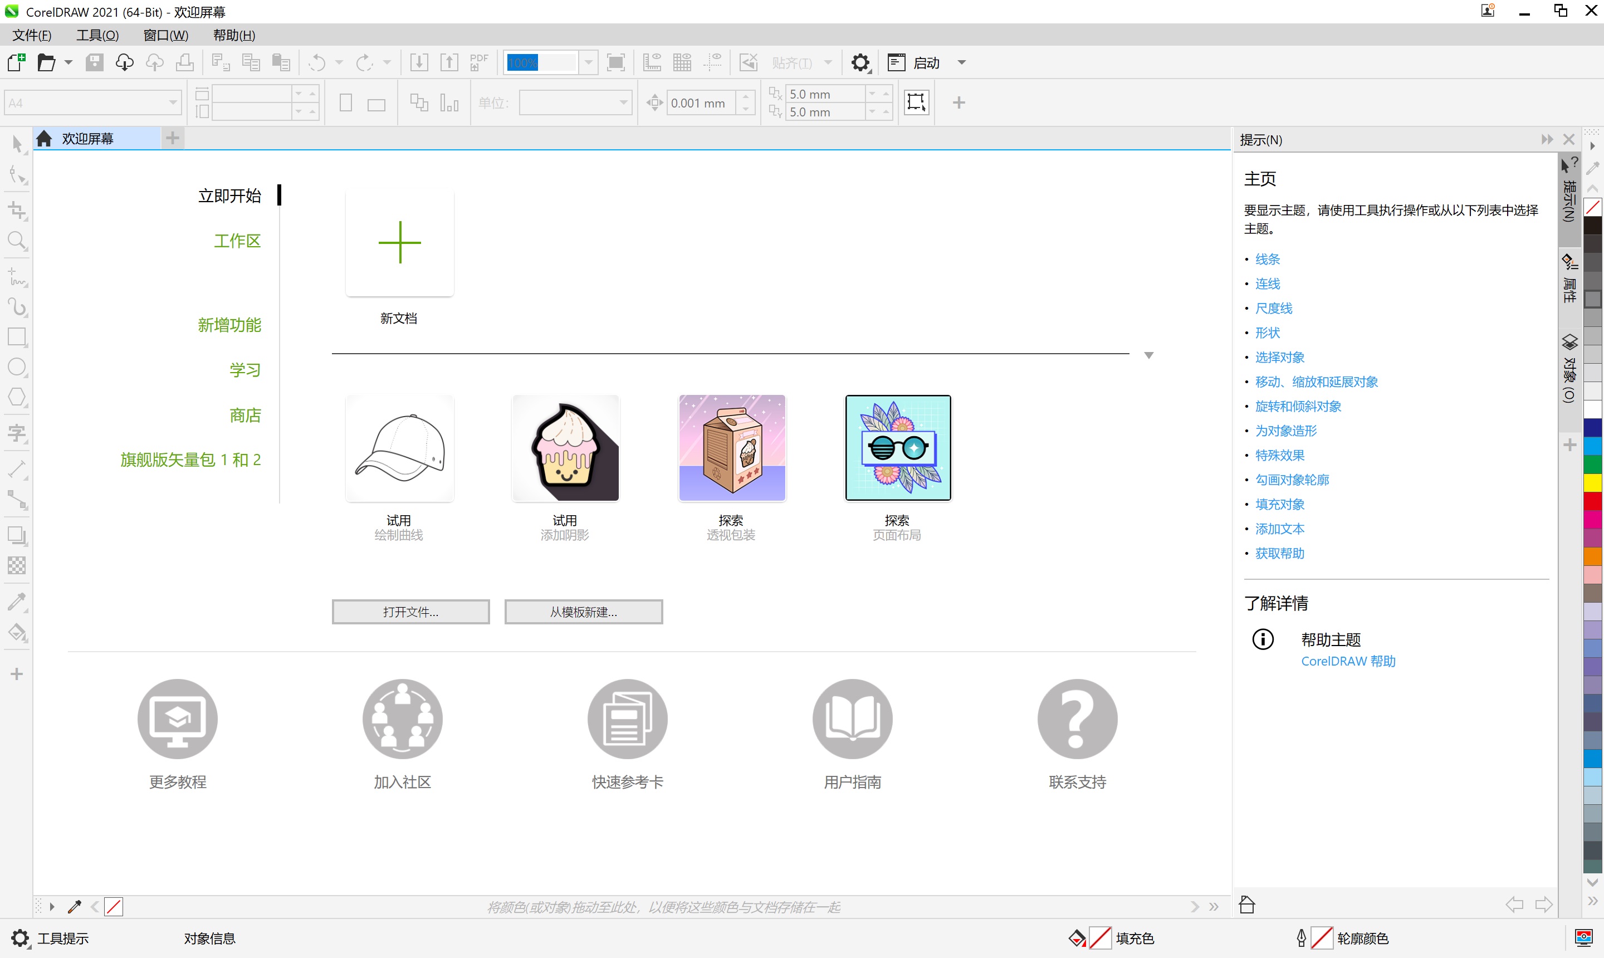Select the Zoom magnifier tool
The image size is (1604, 958).
coord(17,241)
